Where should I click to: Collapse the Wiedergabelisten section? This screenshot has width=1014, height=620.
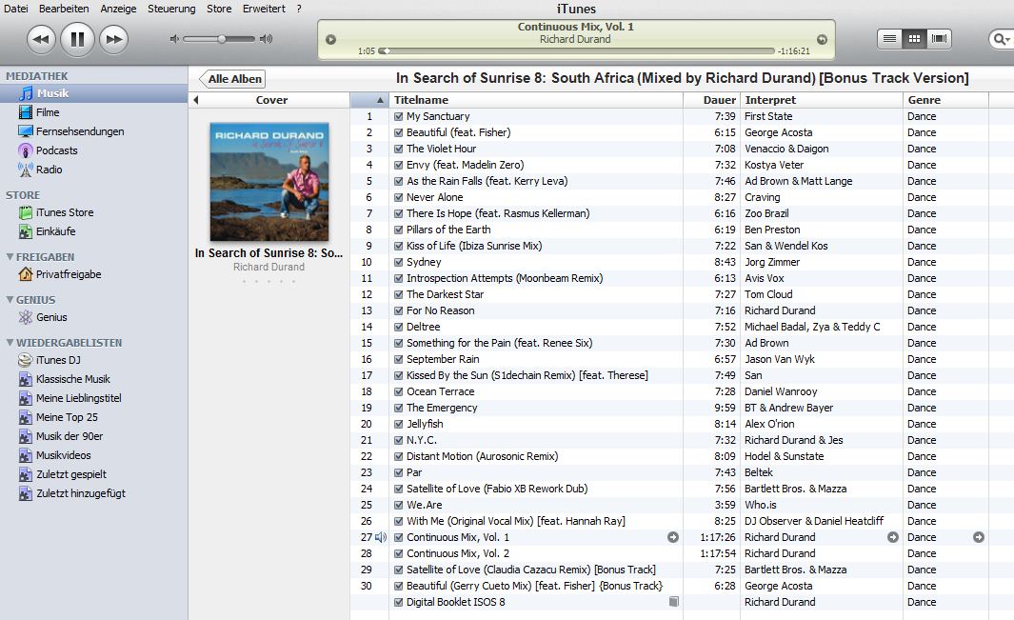tap(10, 343)
